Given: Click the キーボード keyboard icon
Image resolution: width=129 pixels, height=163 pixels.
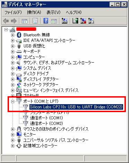Looking at the screenshot, I should point(19,52).
